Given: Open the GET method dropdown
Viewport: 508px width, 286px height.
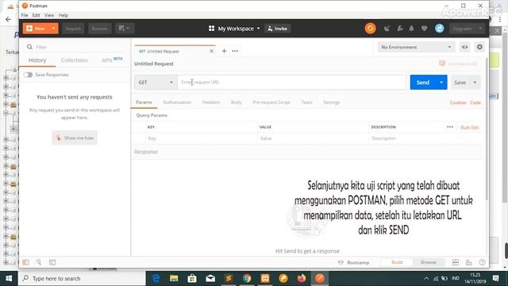Looking at the screenshot, I should [x=156, y=83].
